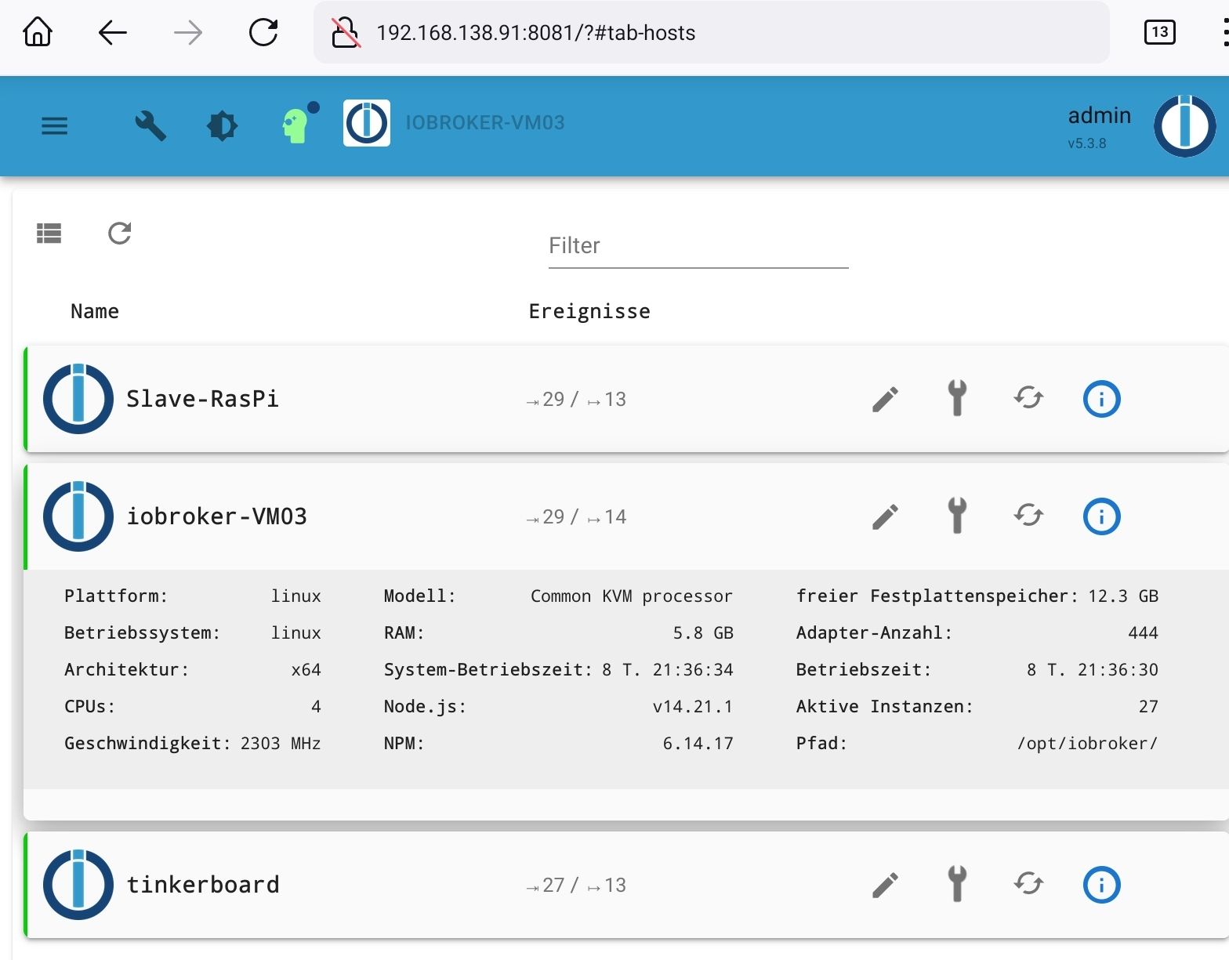1229x960 pixels.
Task: Expand the tinkerboard host row
Action: (x=627, y=885)
